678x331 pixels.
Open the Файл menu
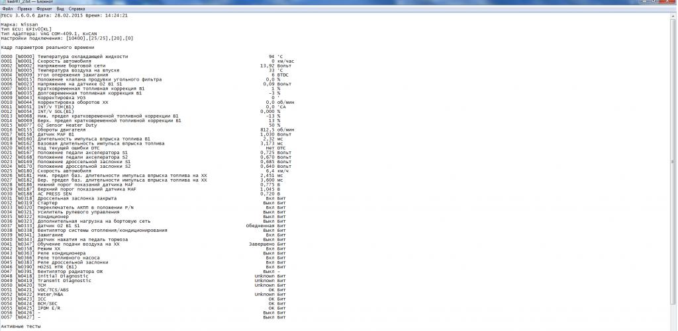pos(7,9)
